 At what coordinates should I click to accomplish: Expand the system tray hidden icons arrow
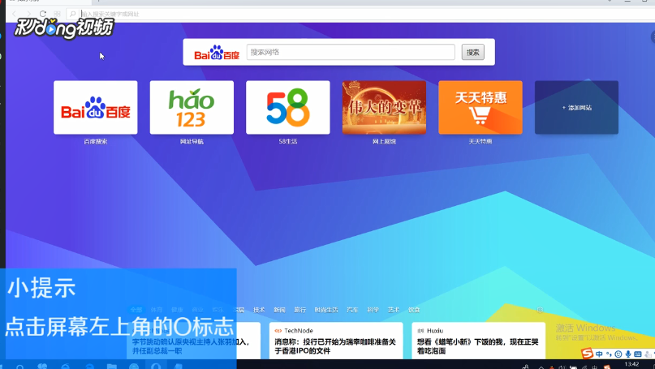pyautogui.click(x=541, y=367)
